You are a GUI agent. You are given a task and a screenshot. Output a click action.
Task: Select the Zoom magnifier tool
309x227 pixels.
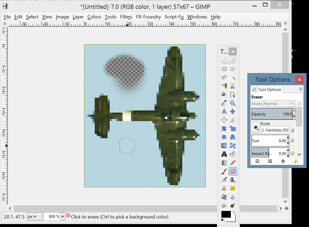coord(232,103)
